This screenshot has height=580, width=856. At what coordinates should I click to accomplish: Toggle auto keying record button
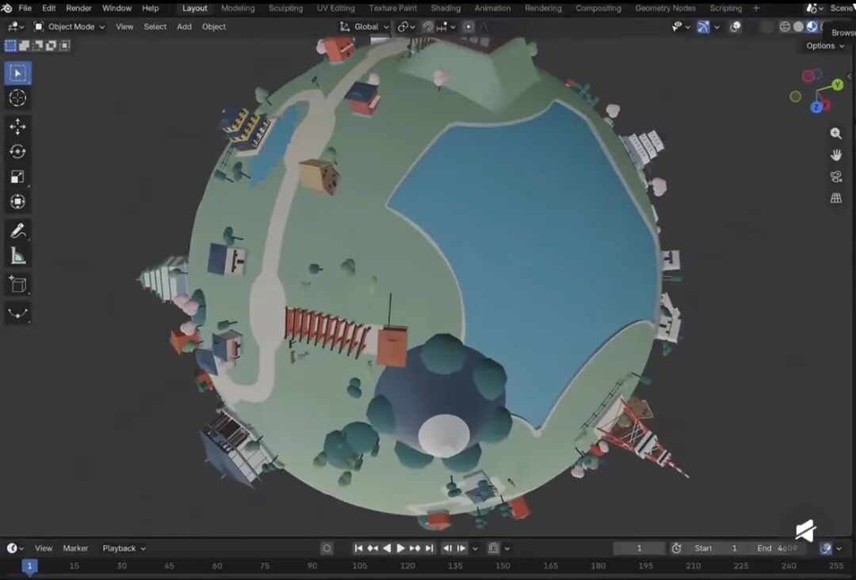[327, 548]
